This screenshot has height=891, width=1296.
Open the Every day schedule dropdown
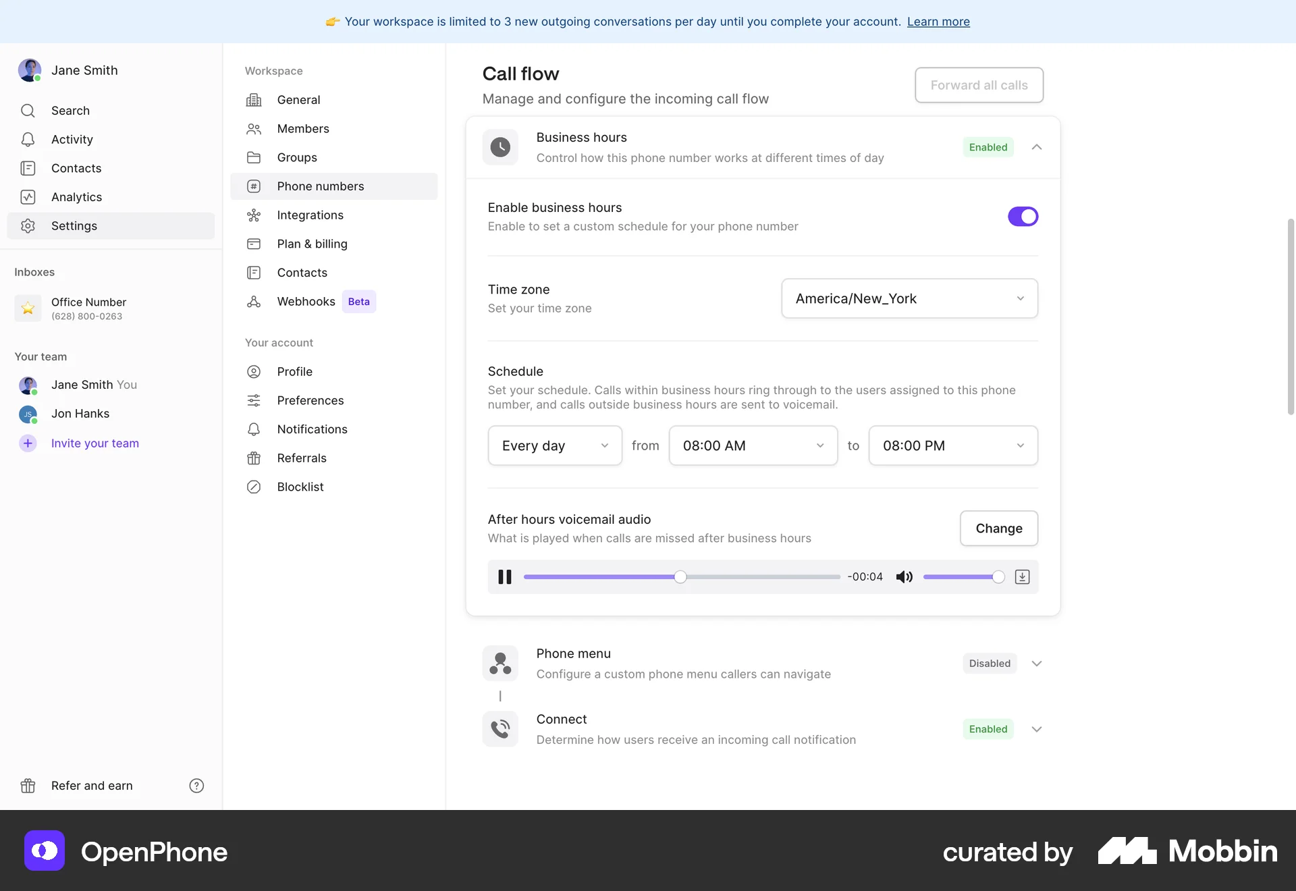point(555,446)
